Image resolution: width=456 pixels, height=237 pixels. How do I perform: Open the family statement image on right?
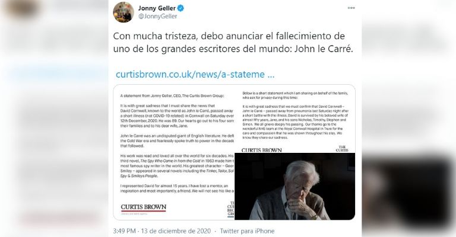click(x=295, y=119)
